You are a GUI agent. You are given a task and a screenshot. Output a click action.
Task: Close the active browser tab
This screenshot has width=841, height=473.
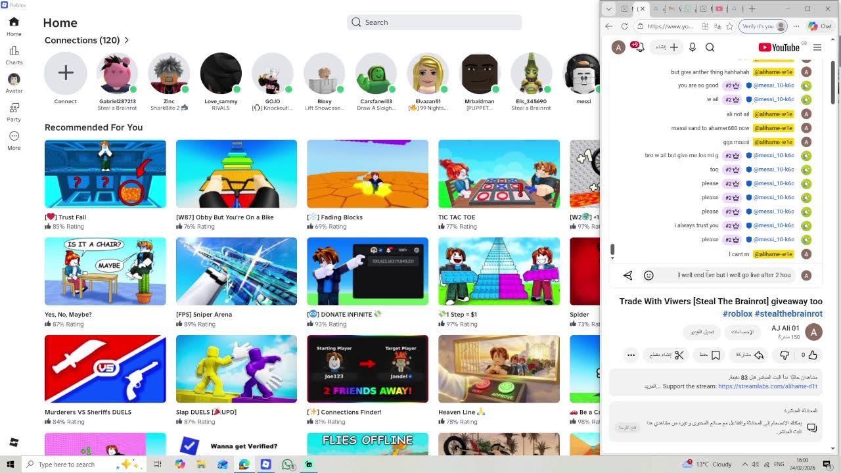pyautogui.click(x=642, y=9)
